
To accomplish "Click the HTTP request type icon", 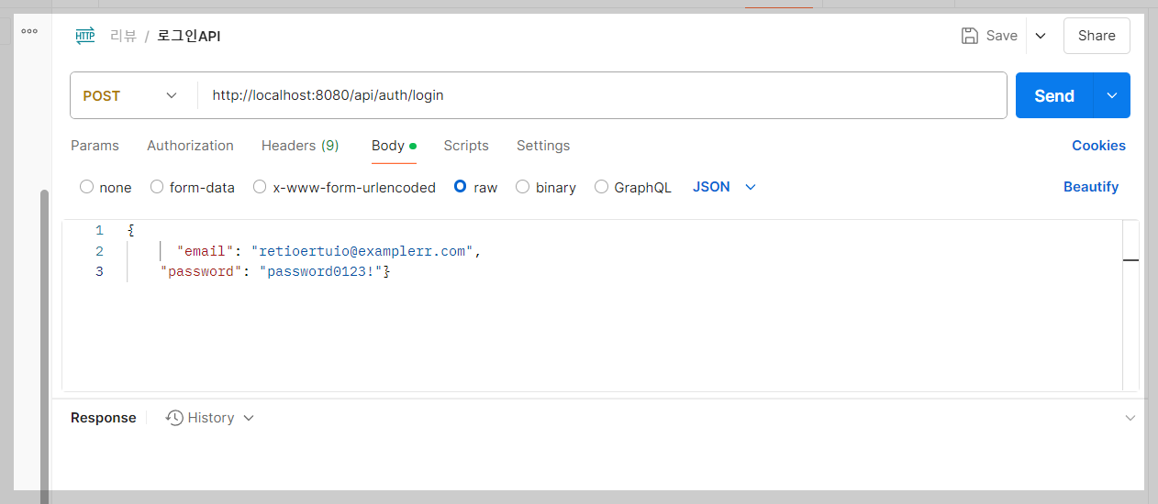I will point(85,37).
